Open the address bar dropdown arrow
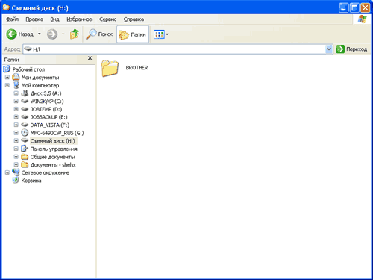373x280 pixels. tap(329, 49)
